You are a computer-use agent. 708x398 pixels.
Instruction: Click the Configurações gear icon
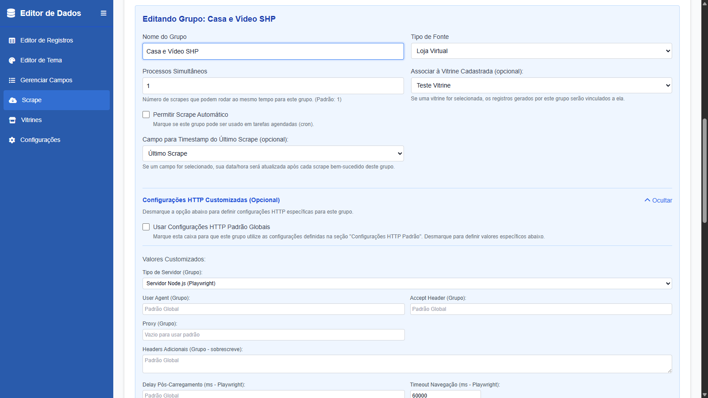12,140
